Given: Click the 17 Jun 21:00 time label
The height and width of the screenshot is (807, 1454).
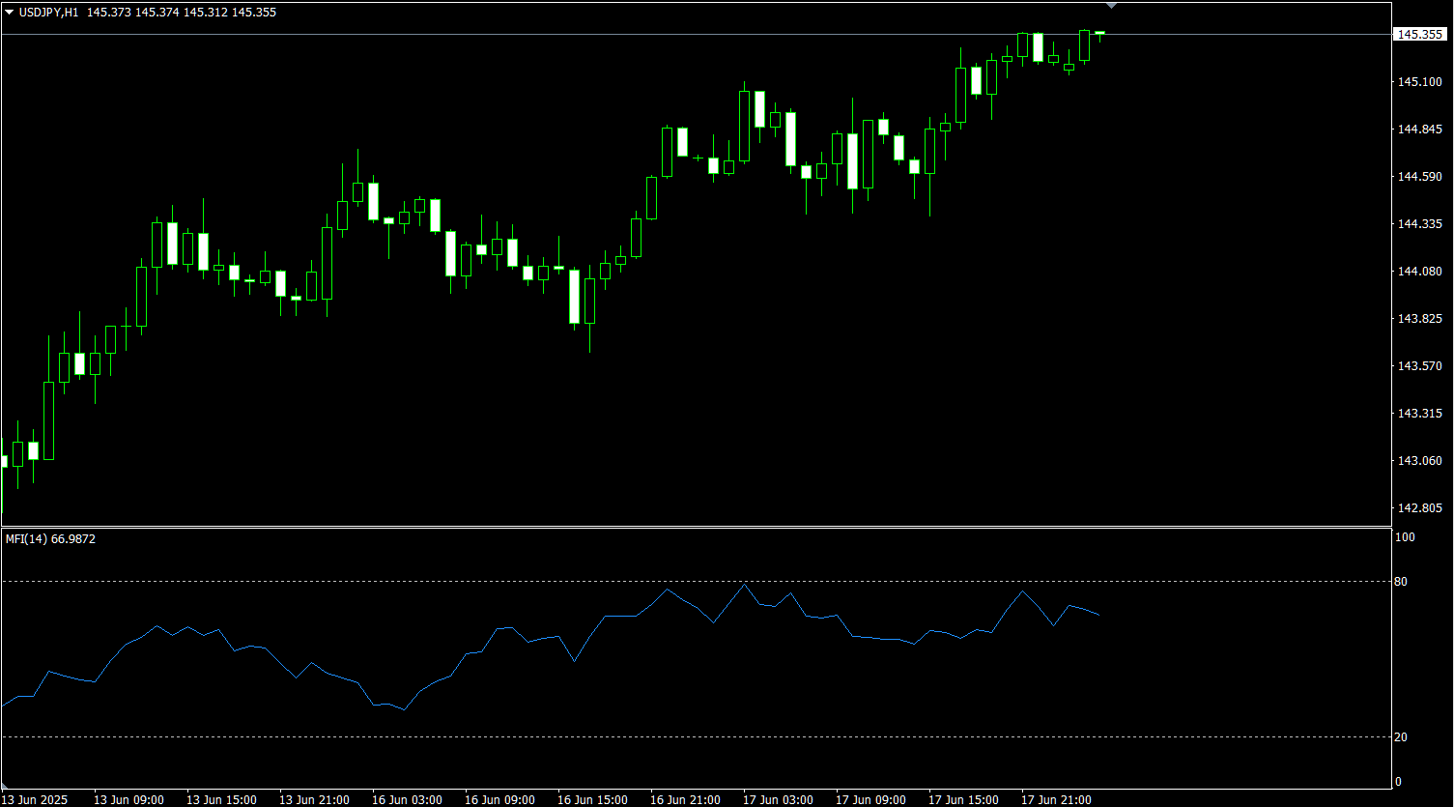Looking at the screenshot, I should tap(1056, 800).
